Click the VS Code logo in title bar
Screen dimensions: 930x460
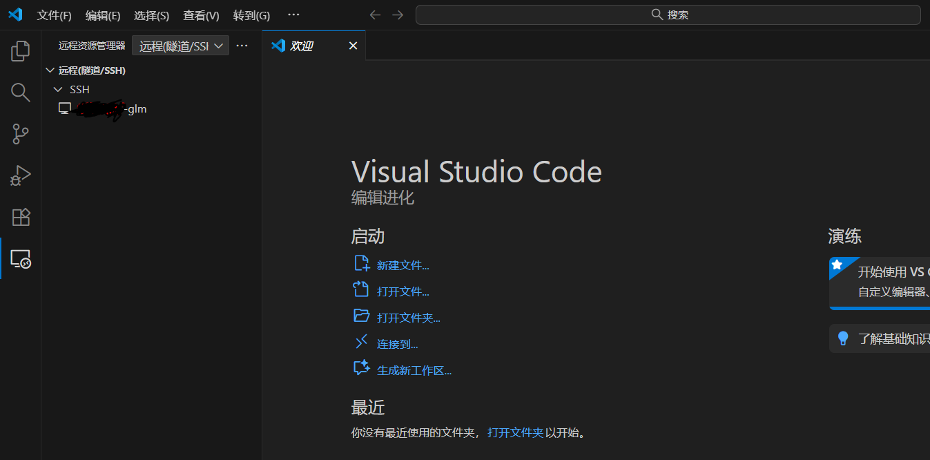coord(14,15)
